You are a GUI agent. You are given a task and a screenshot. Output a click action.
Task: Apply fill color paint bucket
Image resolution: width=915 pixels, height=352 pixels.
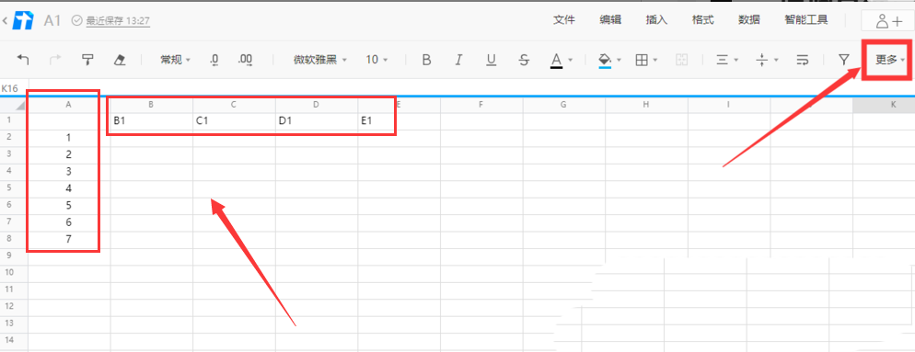605,60
